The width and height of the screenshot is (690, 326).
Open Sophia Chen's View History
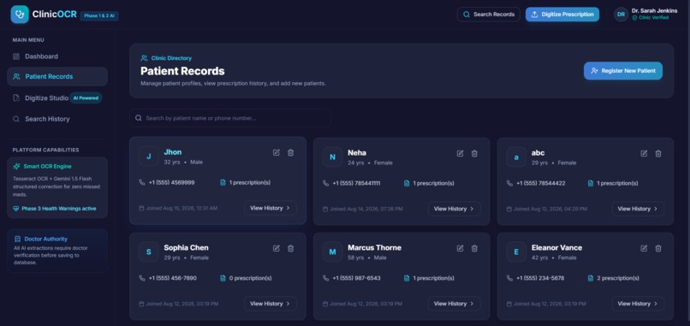(271, 304)
